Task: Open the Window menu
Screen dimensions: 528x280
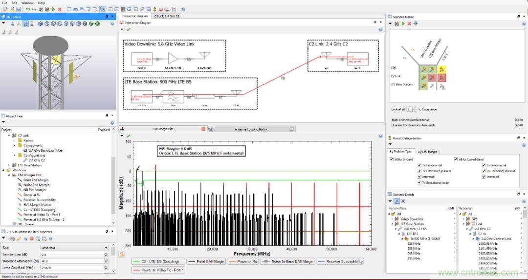Action: click(x=27, y=3)
